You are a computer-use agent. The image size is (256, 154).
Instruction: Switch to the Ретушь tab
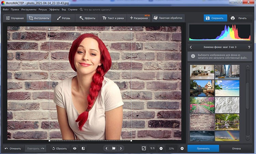click(63, 18)
